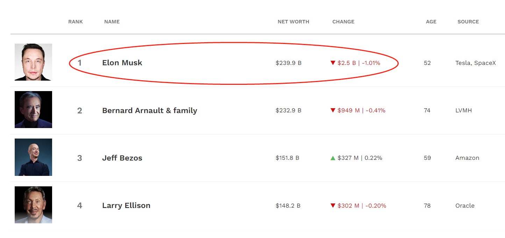The width and height of the screenshot is (505, 238).
Task: Click the Elon Musk profile photo
Action: (33, 62)
